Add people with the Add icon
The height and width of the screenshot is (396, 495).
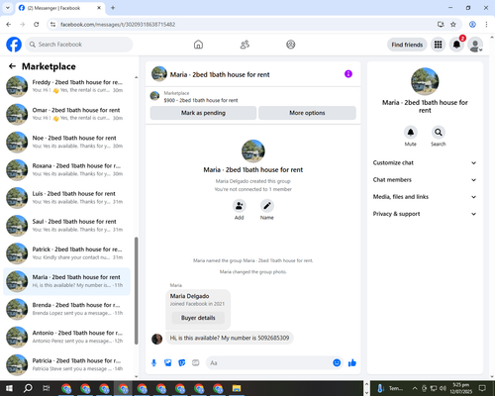coord(240,206)
